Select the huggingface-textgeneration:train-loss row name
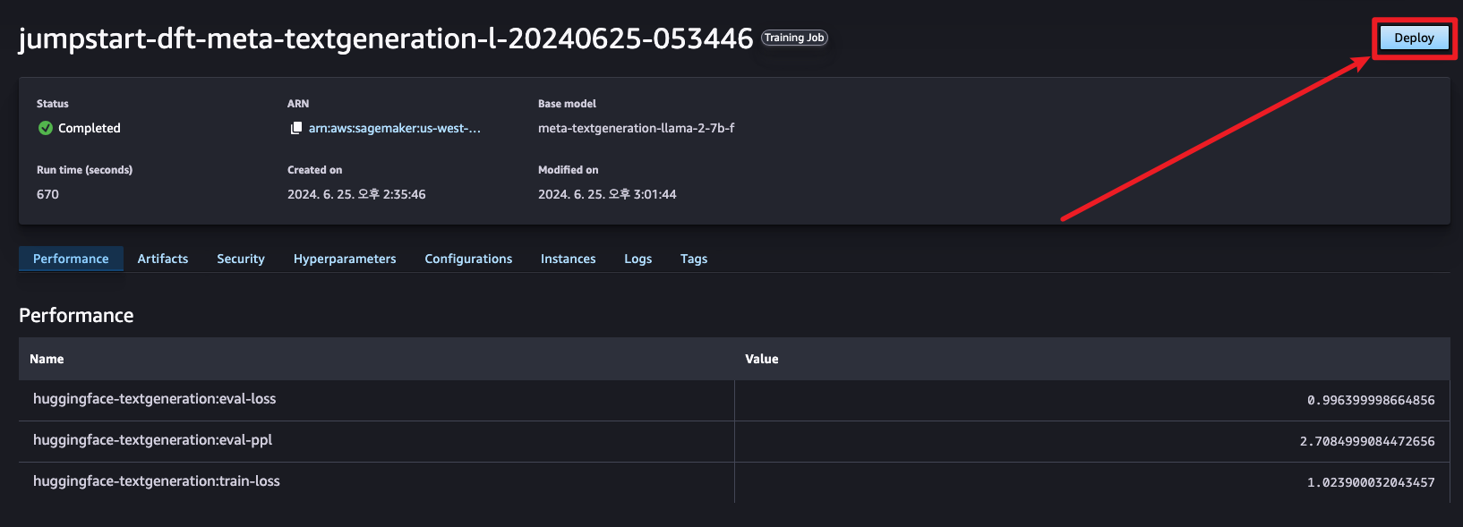1463x527 pixels. pyautogui.click(x=157, y=481)
